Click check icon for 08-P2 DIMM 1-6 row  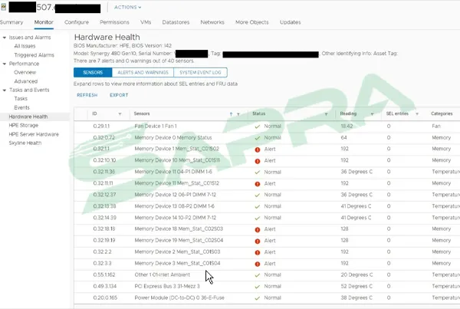[258, 206]
